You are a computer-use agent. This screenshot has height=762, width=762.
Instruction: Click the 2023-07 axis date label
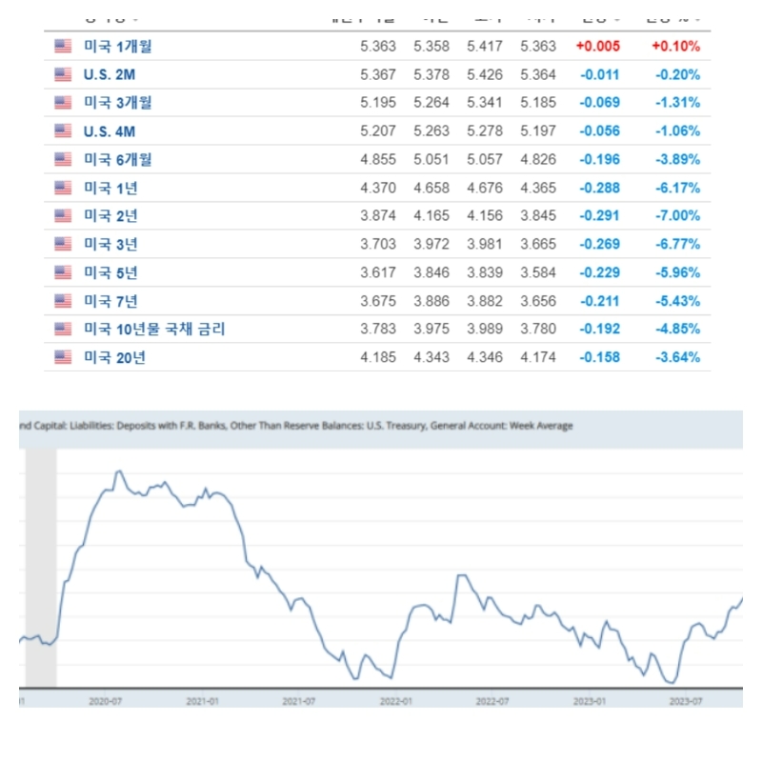(x=686, y=701)
